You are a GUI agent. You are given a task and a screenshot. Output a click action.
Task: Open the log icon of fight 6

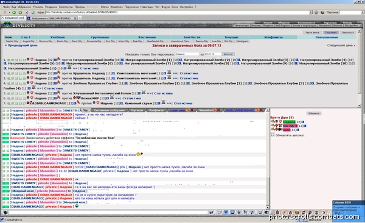click(x=112, y=97)
